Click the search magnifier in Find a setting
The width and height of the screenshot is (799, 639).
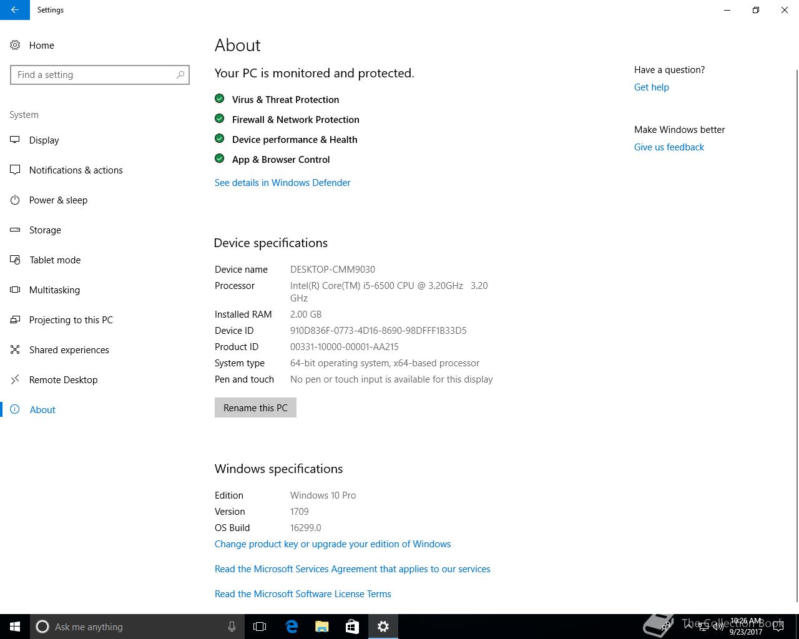(180, 75)
